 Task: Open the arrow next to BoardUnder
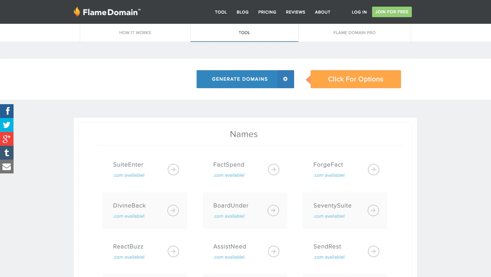coord(273,210)
